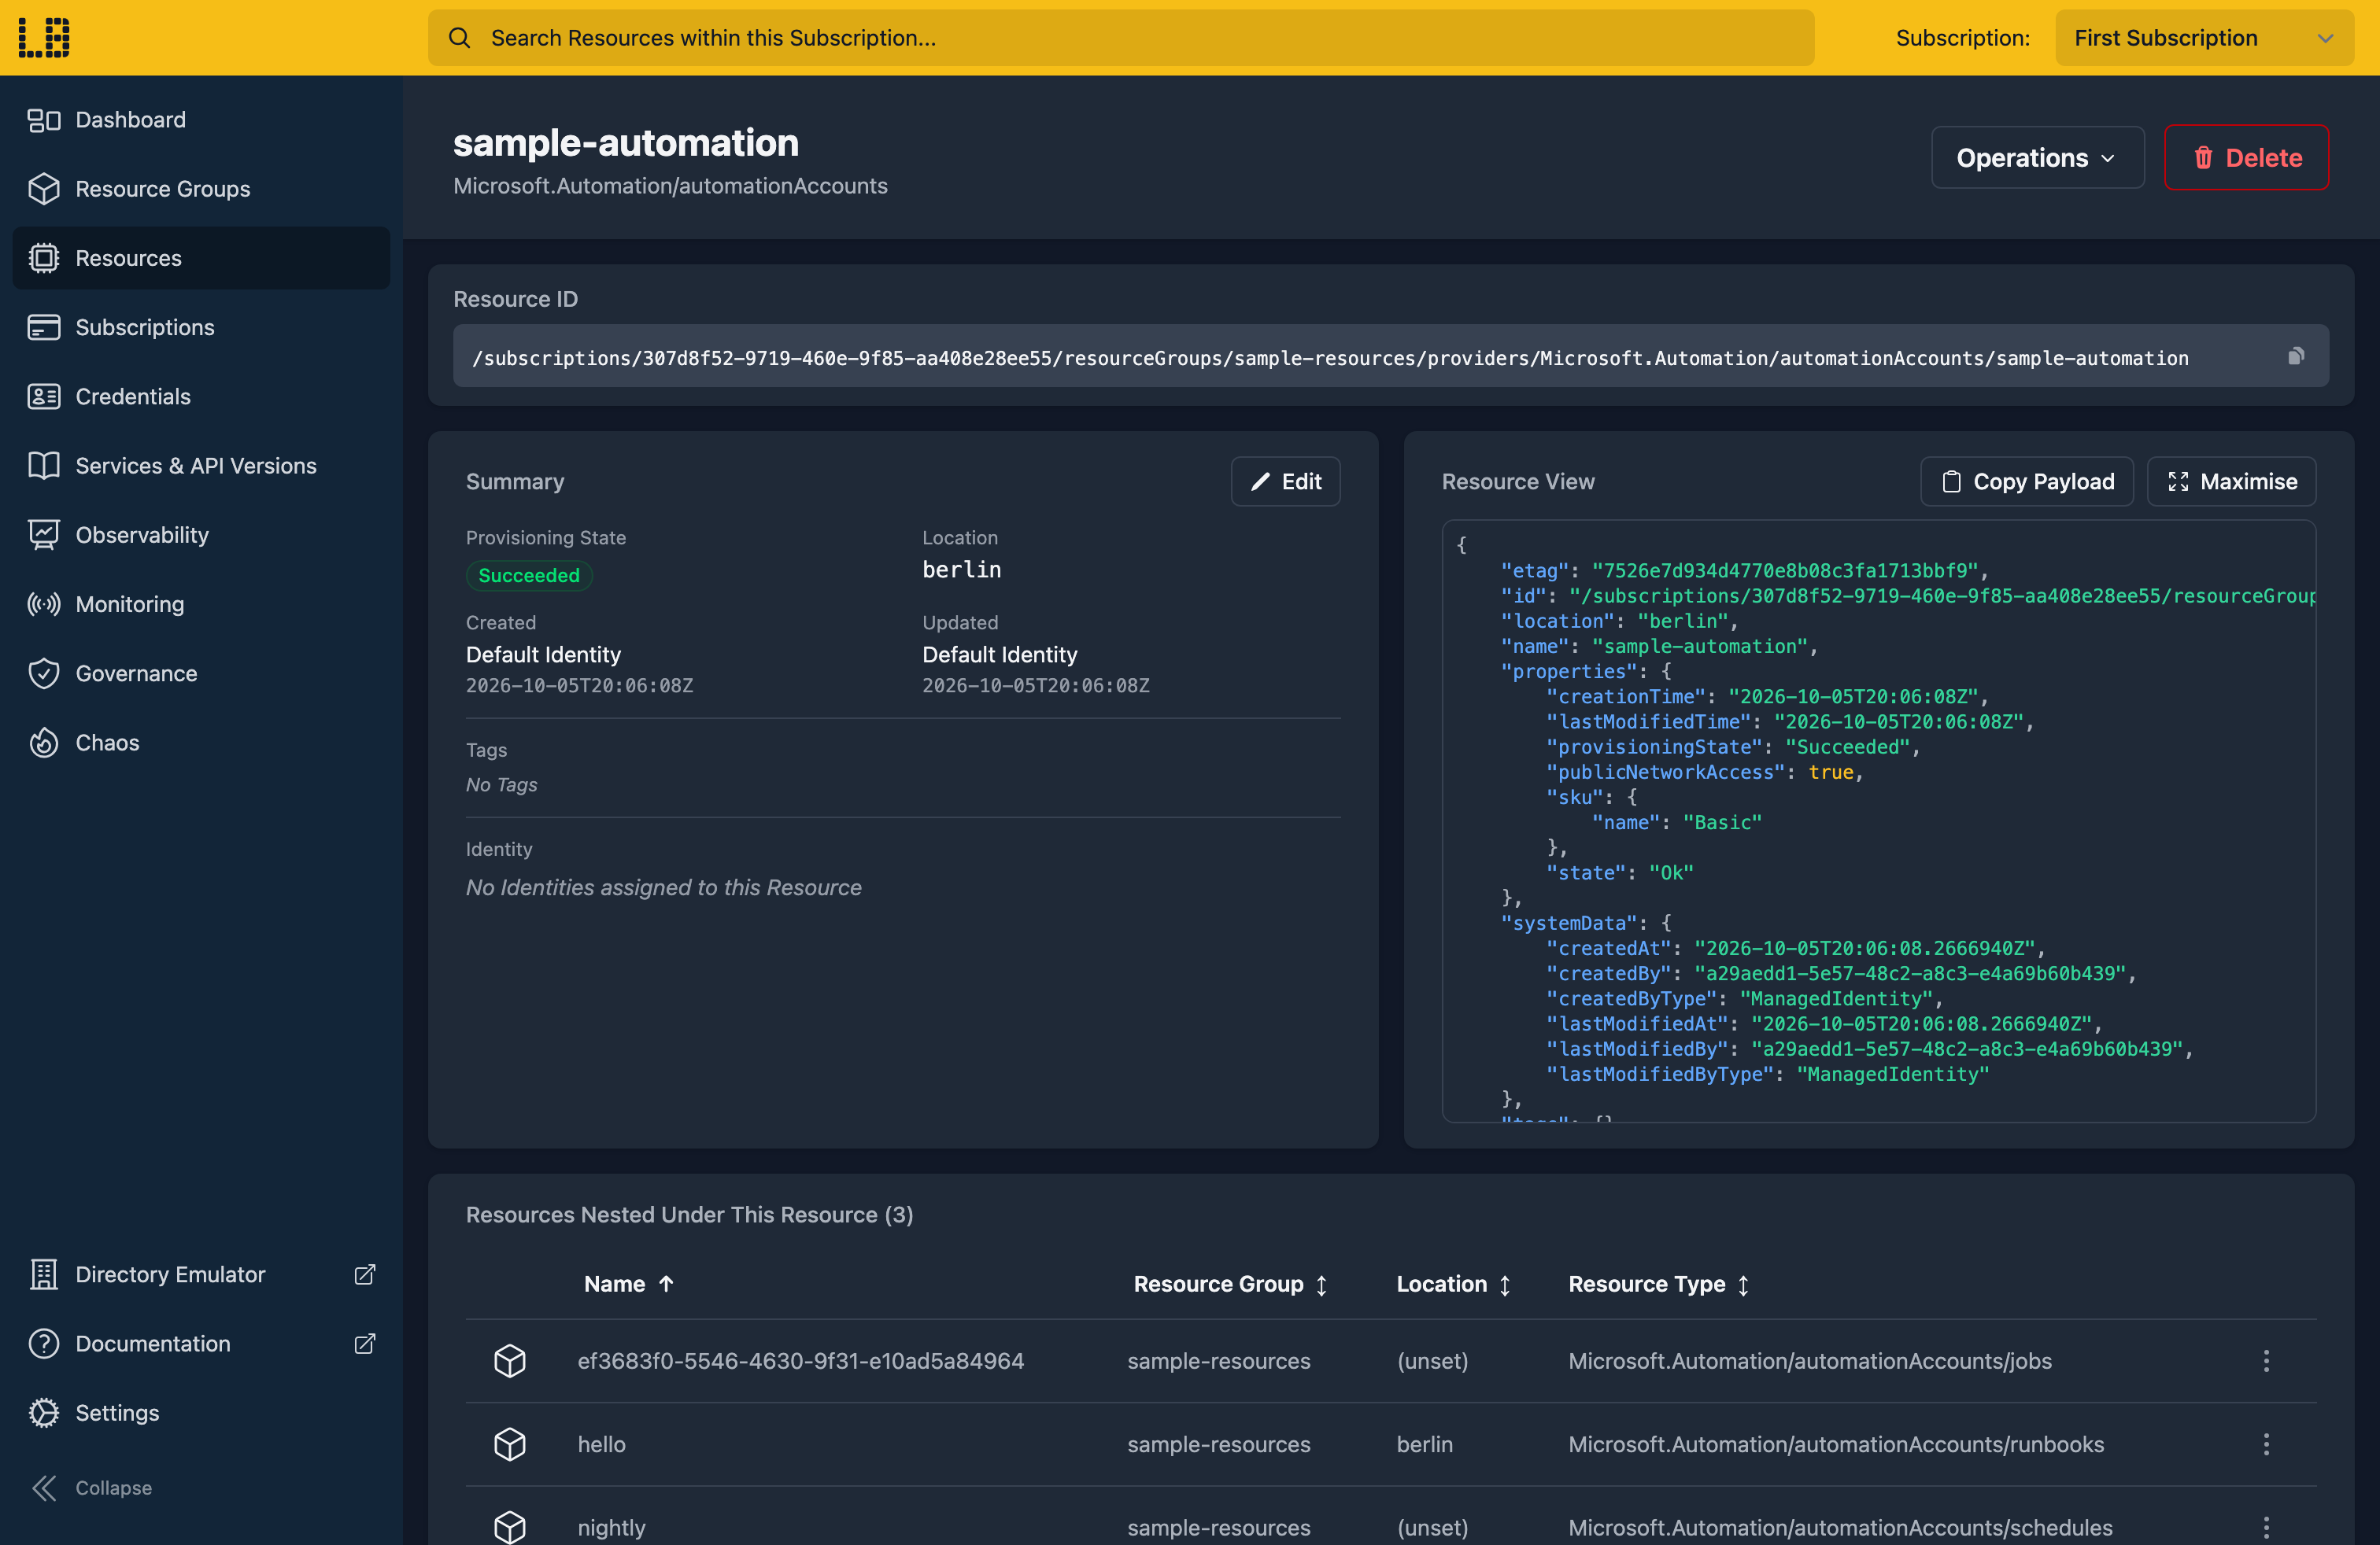Click the app logo icon
2380x1545 pixels.
pos(44,37)
